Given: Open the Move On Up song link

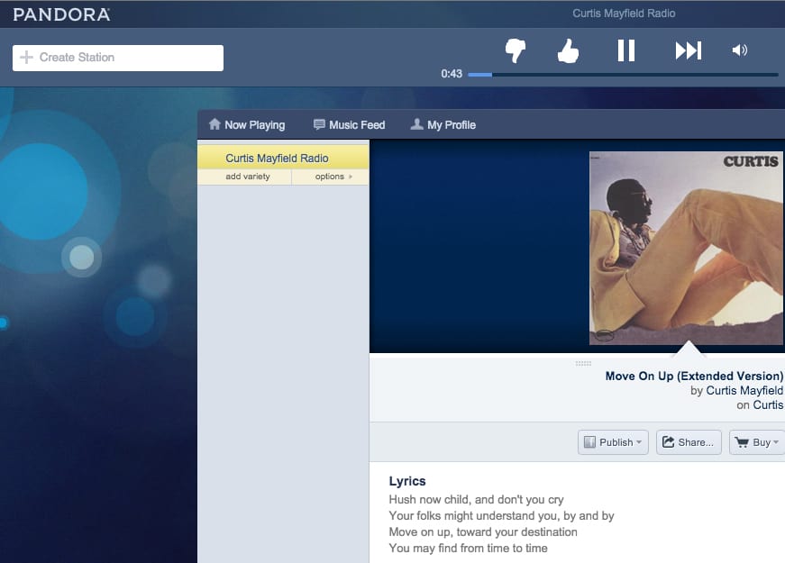Looking at the screenshot, I should (694, 376).
